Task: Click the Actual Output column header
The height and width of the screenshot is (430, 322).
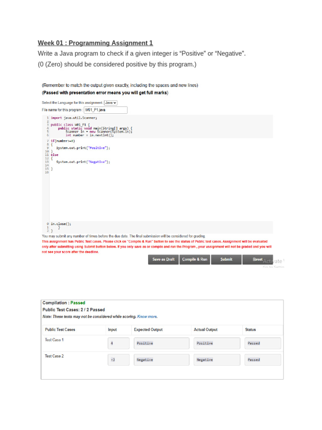Action: pyautogui.click(x=205, y=330)
